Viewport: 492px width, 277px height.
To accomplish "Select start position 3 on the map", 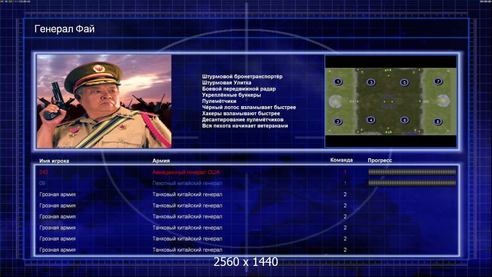I will (371, 83).
